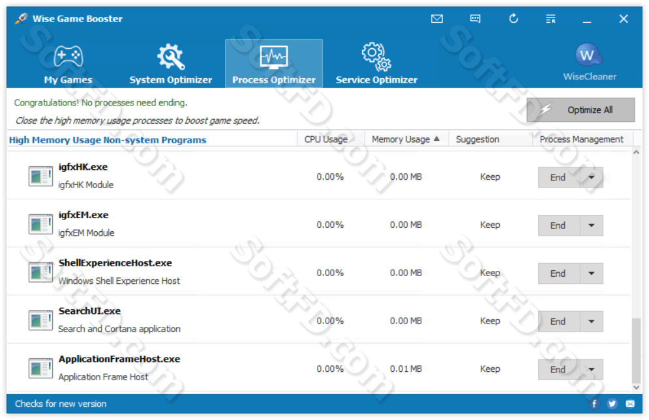Select the Process Optimizer tab
This screenshot has width=649, height=420.
[x=273, y=64]
